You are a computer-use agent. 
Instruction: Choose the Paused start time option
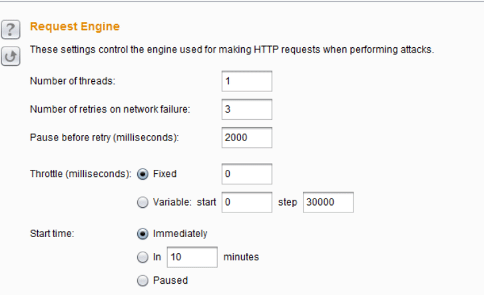(142, 281)
